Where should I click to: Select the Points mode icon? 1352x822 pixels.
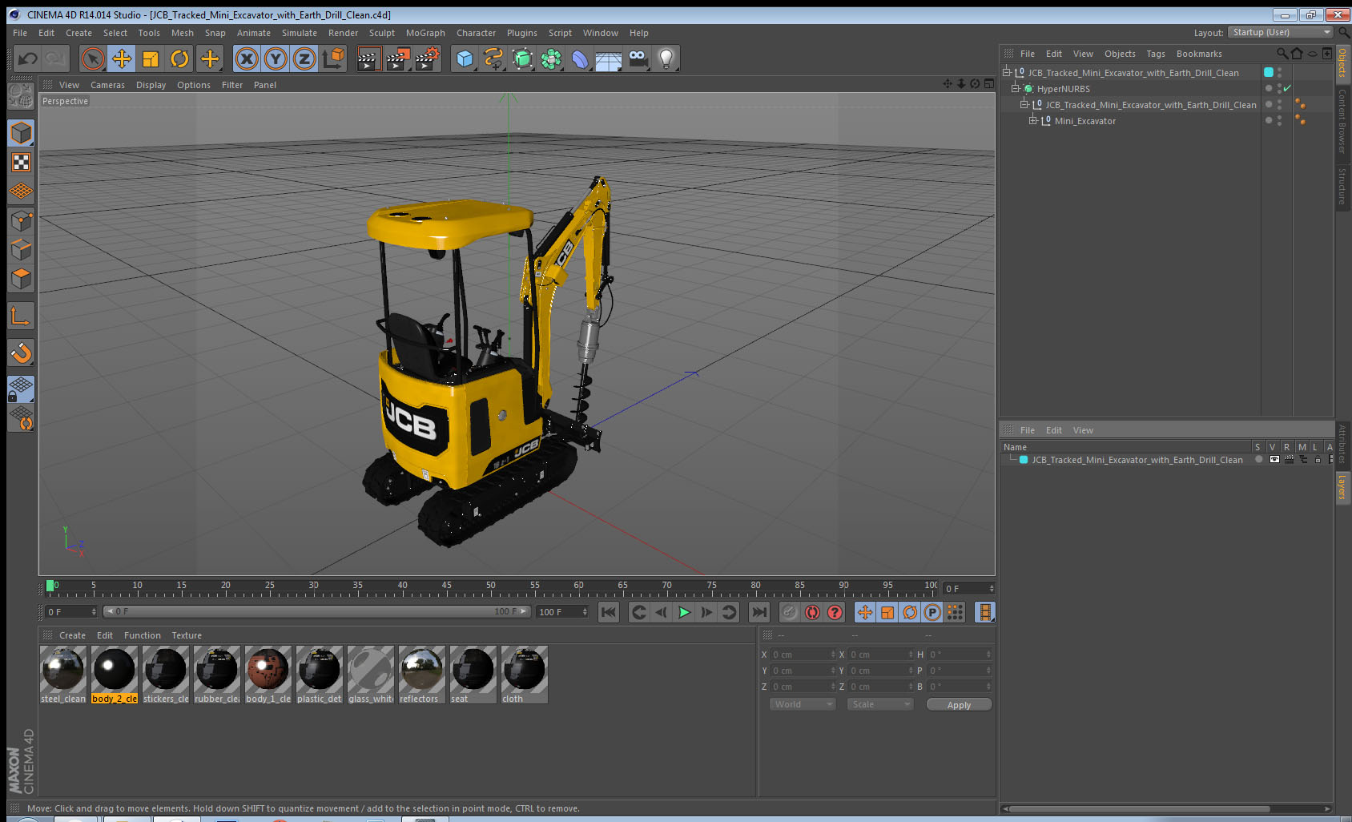point(21,220)
